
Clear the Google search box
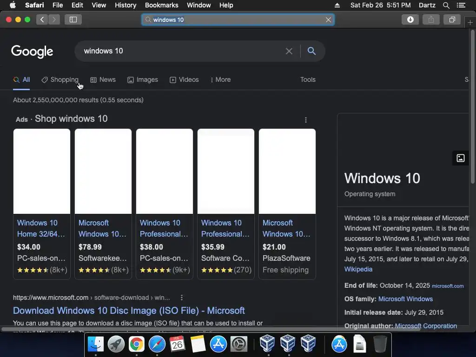pyautogui.click(x=289, y=51)
